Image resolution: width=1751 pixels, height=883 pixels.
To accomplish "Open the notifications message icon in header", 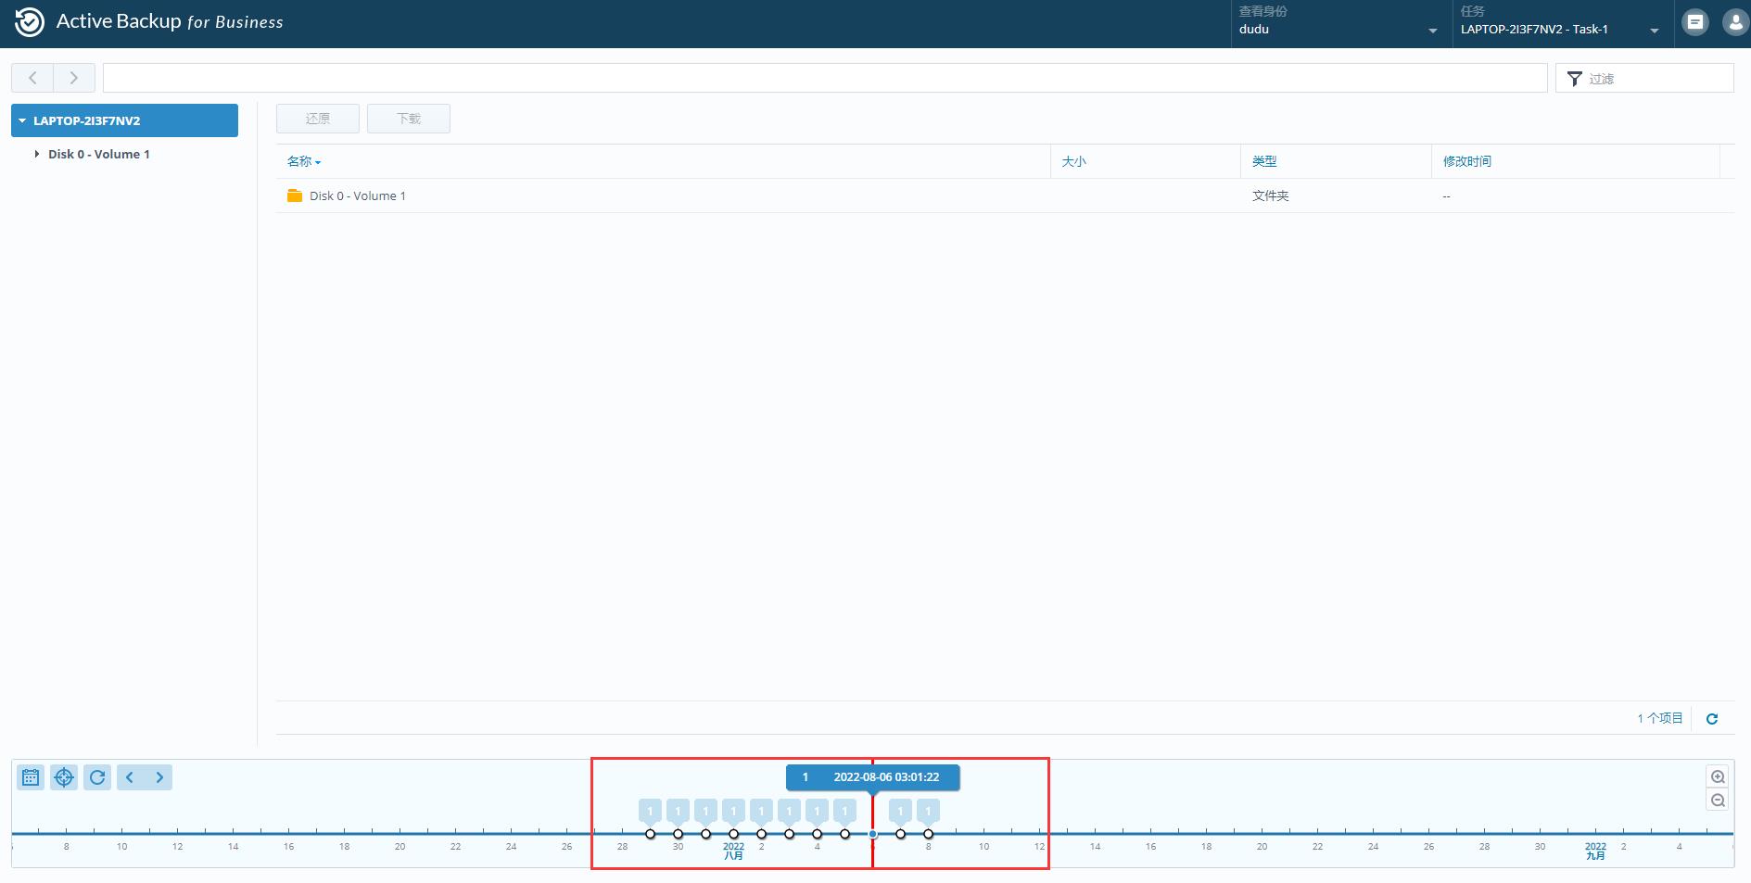I will click(1695, 22).
